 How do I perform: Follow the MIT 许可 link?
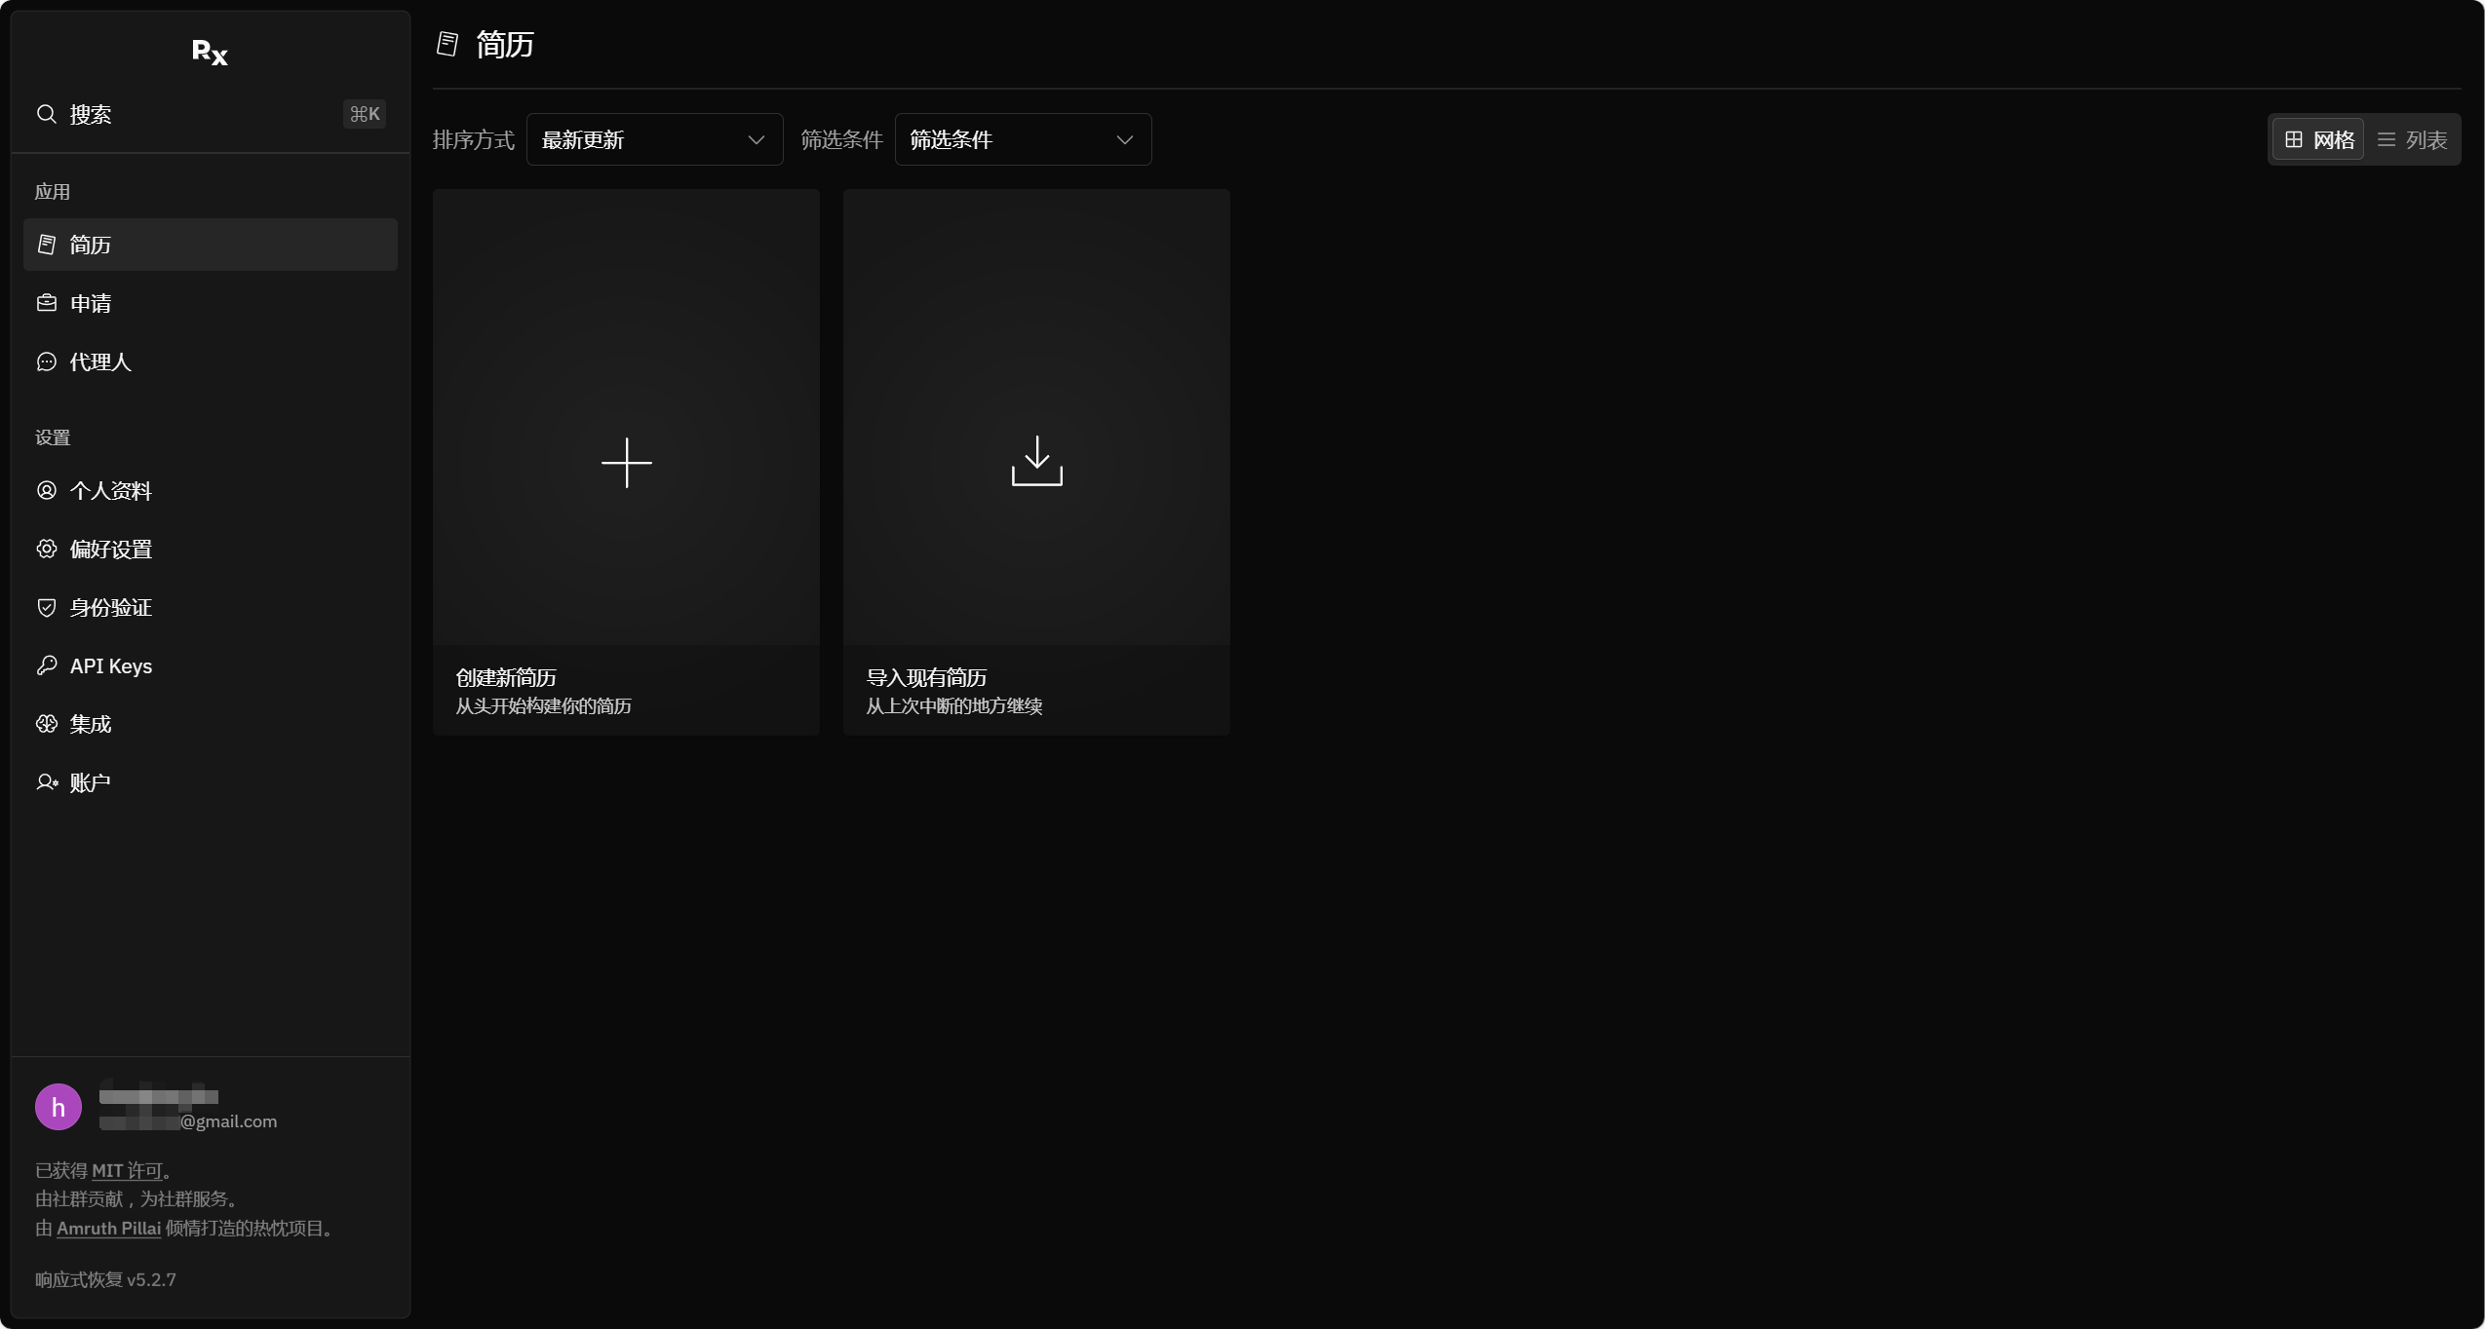[127, 1171]
